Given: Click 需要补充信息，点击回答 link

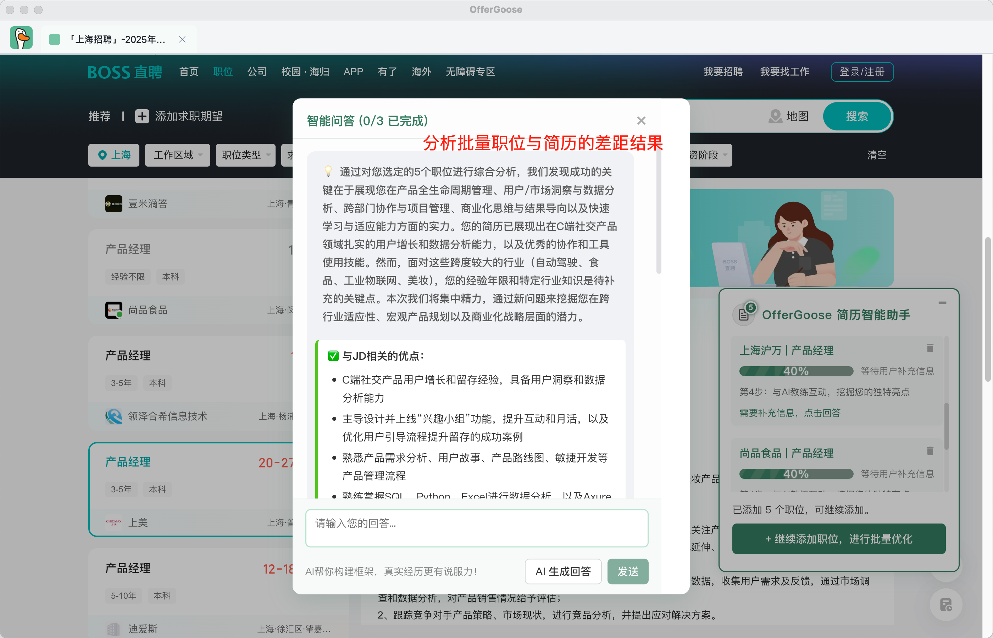Looking at the screenshot, I should tap(790, 413).
